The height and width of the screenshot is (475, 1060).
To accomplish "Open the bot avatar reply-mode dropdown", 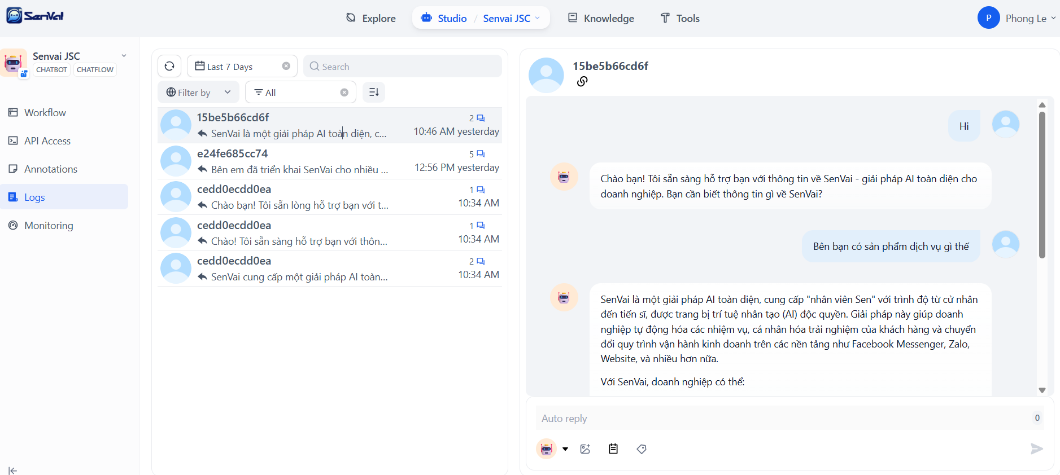I will point(565,449).
